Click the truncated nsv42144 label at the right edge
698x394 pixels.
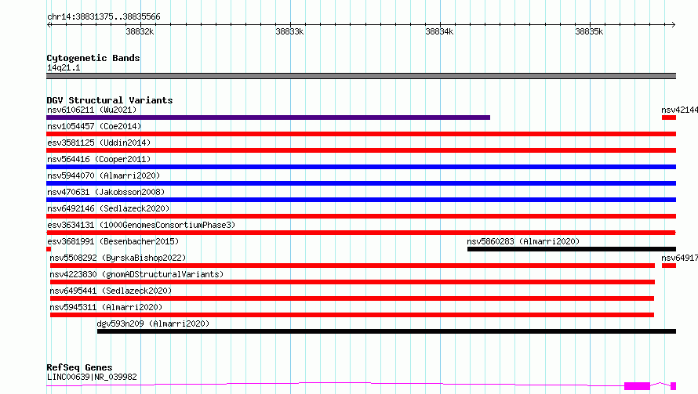click(x=679, y=110)
